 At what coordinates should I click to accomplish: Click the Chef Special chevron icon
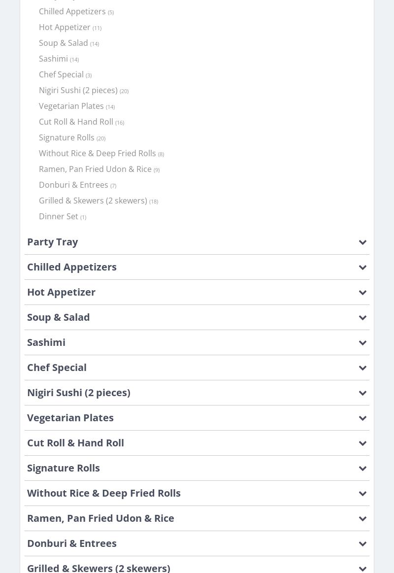point(362,368)
